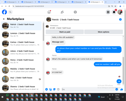
Task: Open the Patrick conversation in the list
Action: 21,26
